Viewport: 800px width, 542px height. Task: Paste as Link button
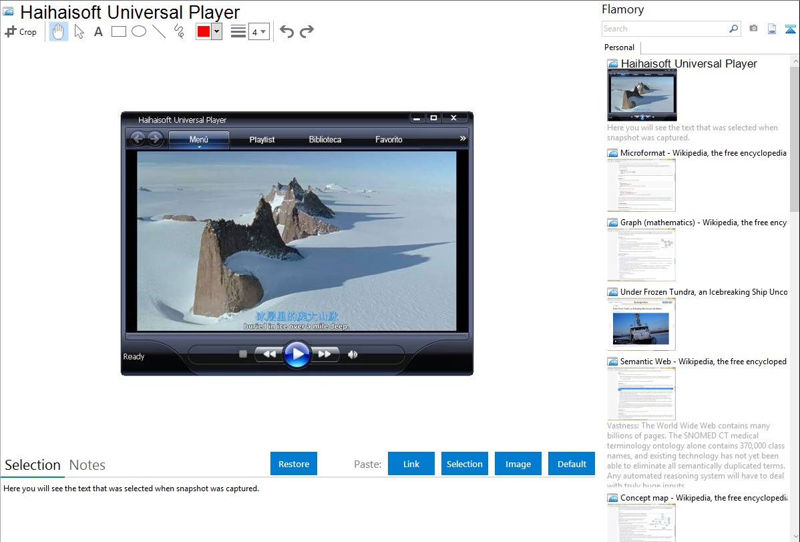point(411,464)
